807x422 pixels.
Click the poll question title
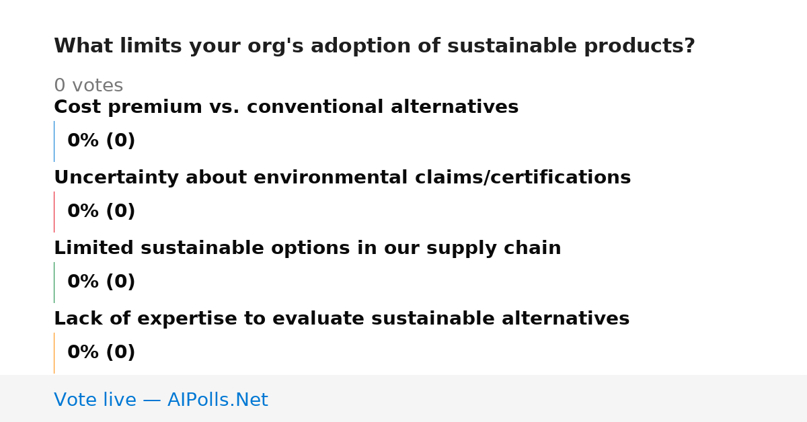pyautogui.click(x=375, y=46)
